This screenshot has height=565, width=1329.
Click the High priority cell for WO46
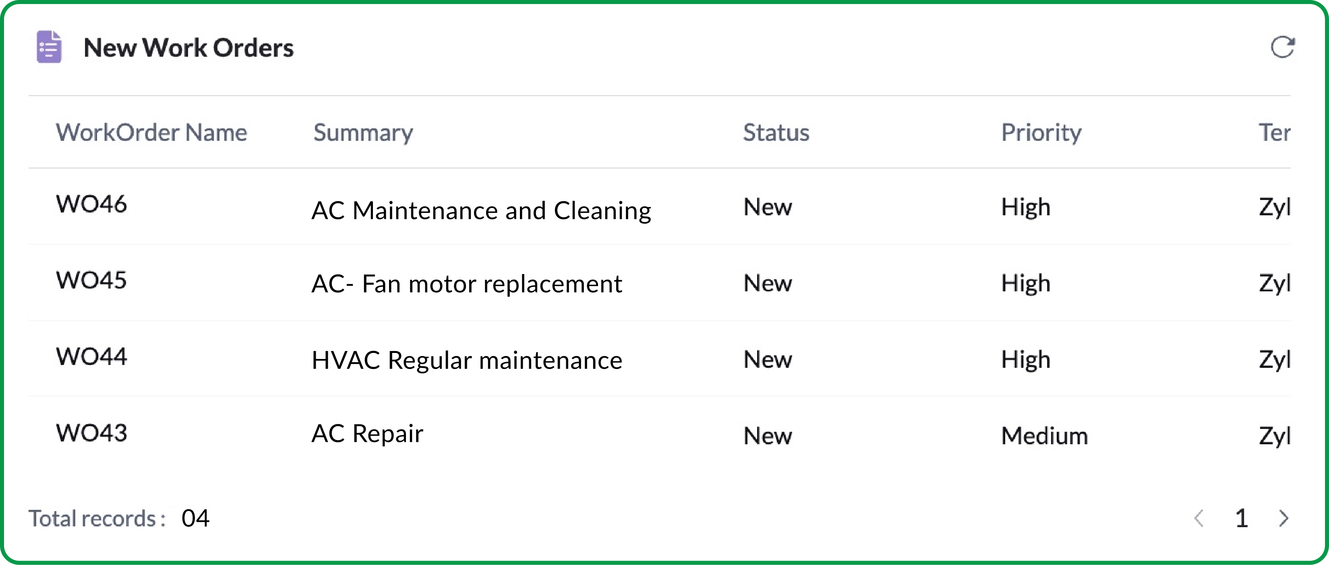pyautogui.click(x=1026, y=207)
